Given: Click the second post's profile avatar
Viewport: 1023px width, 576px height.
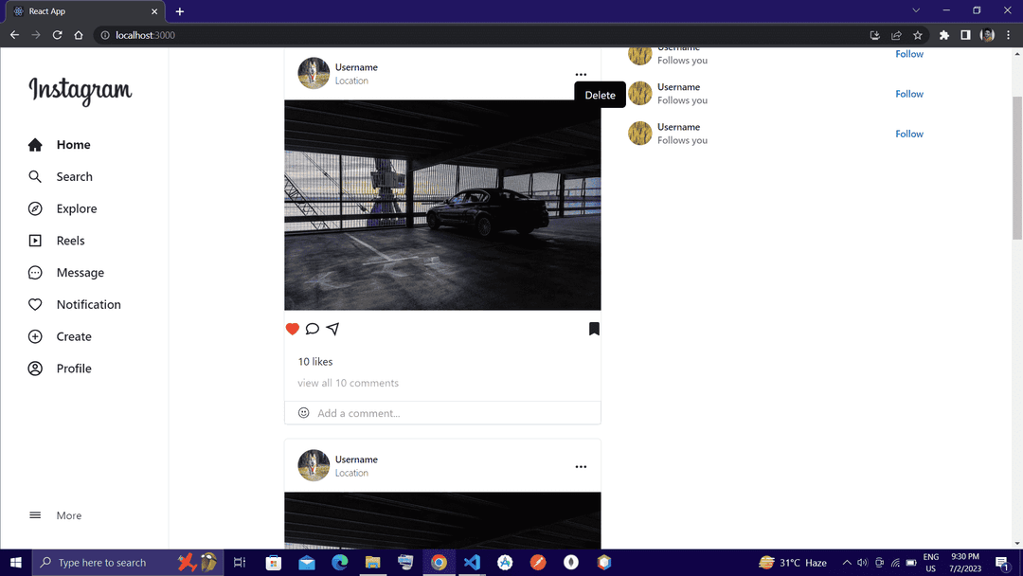Looking at the screenshot, I should (x=314, y=465).
